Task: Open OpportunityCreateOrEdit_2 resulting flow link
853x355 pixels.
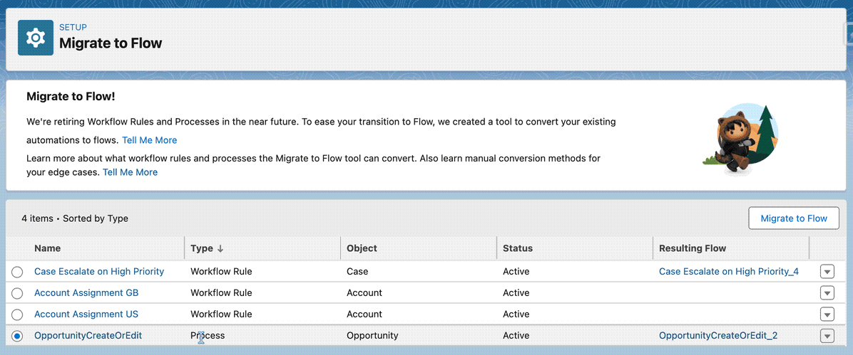Action: (x=718, y=336)
